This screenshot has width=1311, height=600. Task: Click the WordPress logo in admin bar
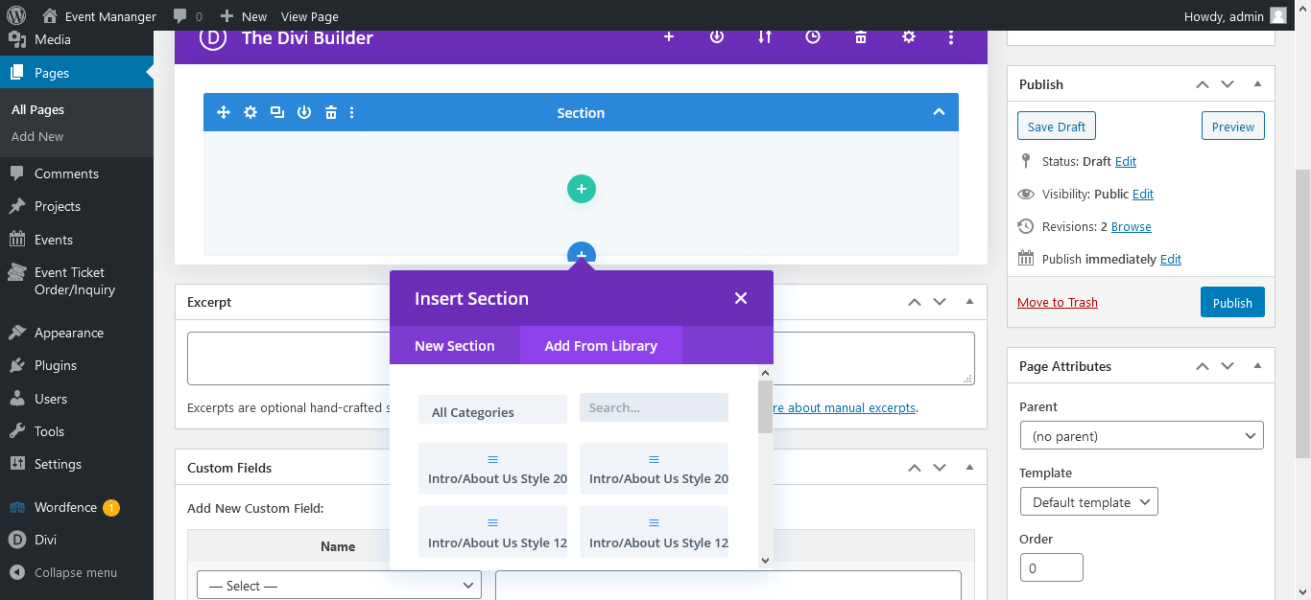coord(16,16)
